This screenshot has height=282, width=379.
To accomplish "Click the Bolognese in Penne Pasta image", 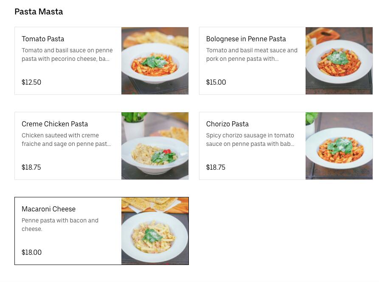I will click(339, 61).
